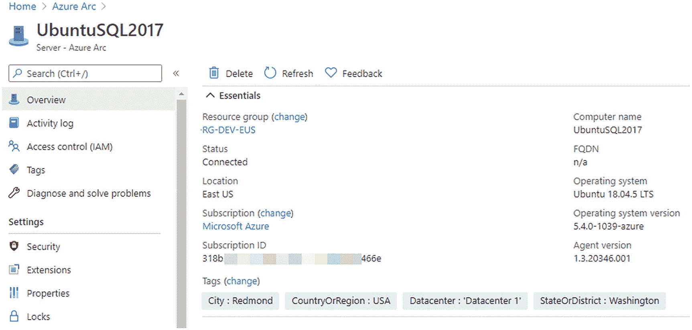Click the trash can Delete icon

pos(214,73)
